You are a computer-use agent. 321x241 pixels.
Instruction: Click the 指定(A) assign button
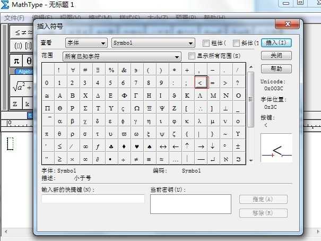click(x=263, y=199)
